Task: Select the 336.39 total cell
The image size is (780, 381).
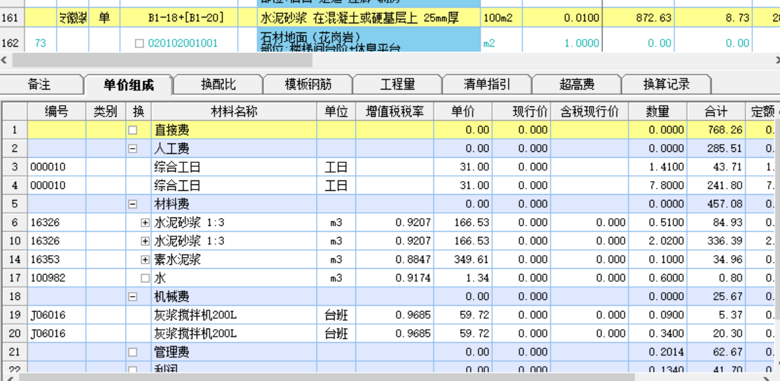Action: point(716,241)
